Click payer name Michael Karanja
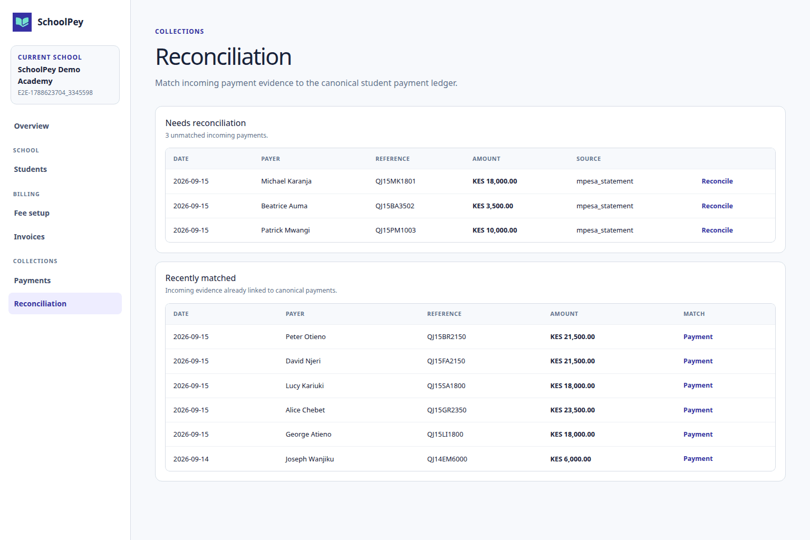The height and width of the screenshot is (540, 810). 286,181
